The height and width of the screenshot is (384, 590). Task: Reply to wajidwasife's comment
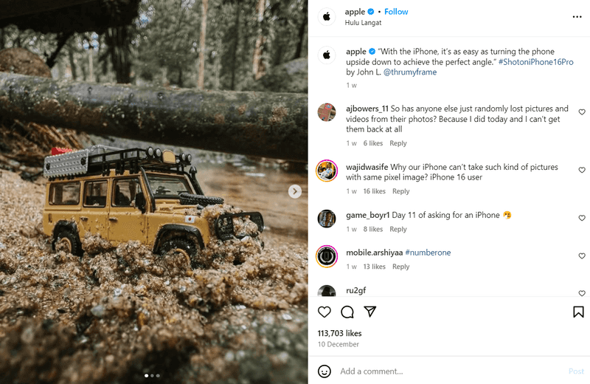pyautogui.click(x=400, y=191)
